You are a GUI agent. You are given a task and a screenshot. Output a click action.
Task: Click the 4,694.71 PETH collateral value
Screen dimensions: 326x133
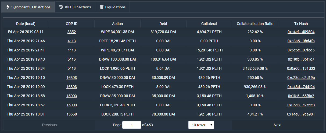(x=209, y=32)
